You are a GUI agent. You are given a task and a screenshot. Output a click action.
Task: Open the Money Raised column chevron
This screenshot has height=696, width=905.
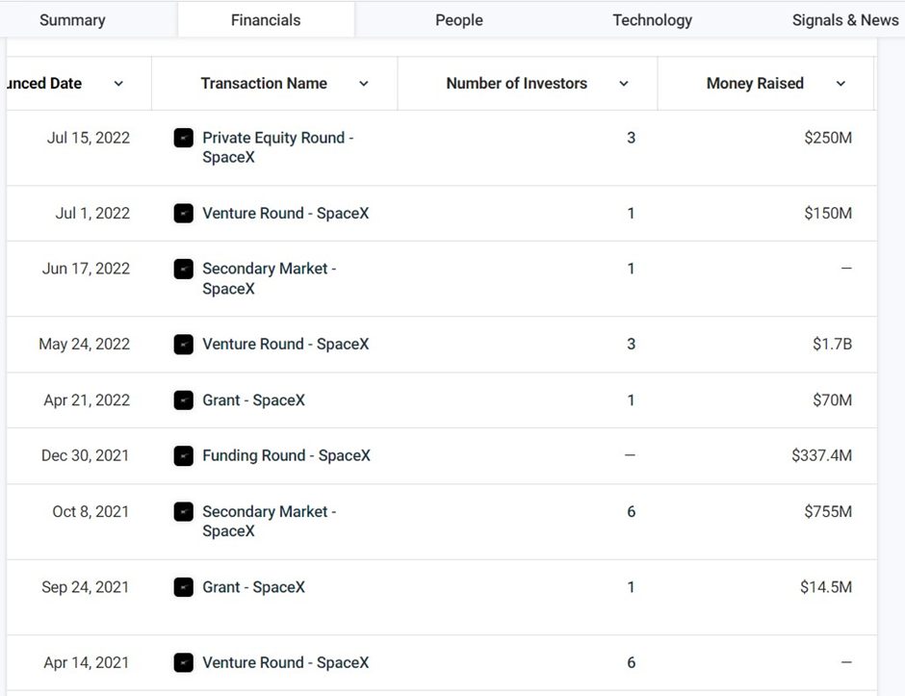[840, 84]
